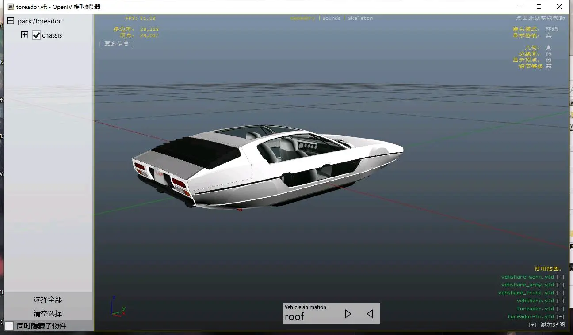Click toreador.ytd texture name
Viewport: 573px width, 335px height.
point(535,309)
